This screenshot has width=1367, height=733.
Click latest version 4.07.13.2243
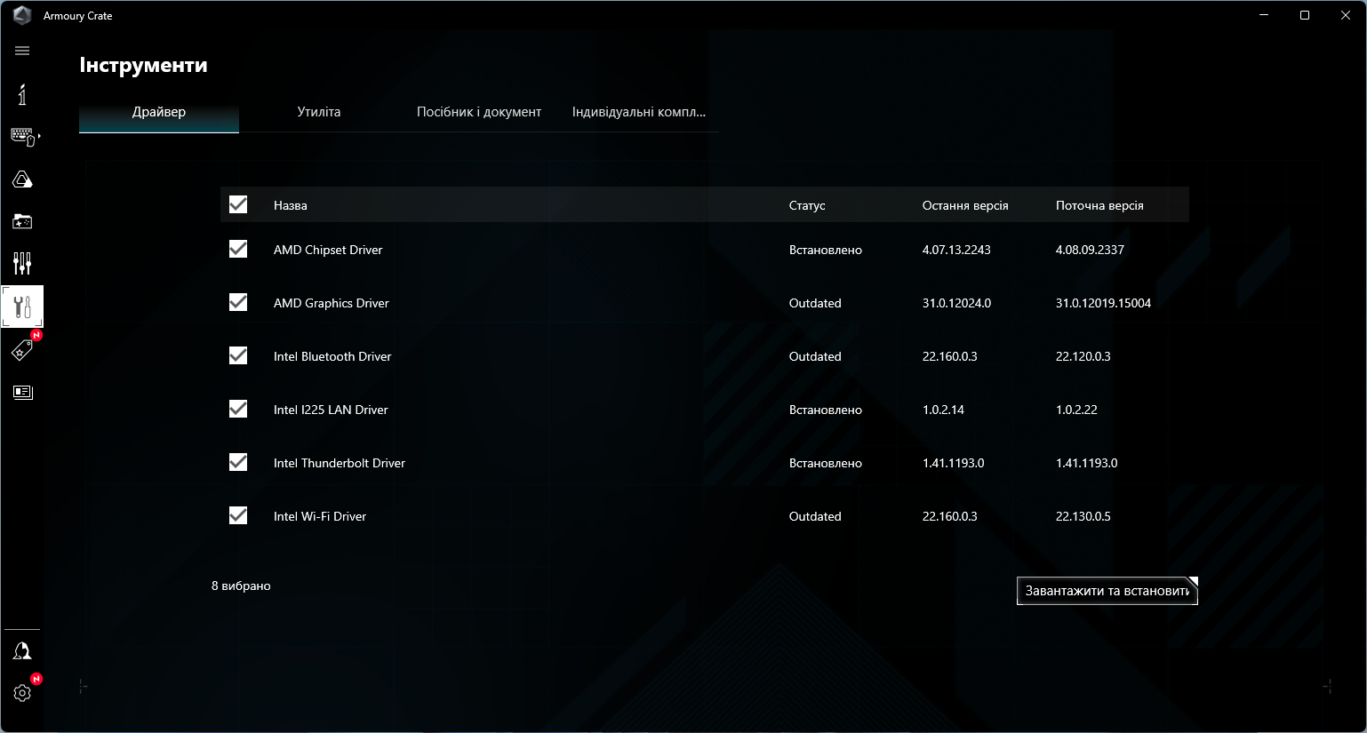tap(956, 250)
